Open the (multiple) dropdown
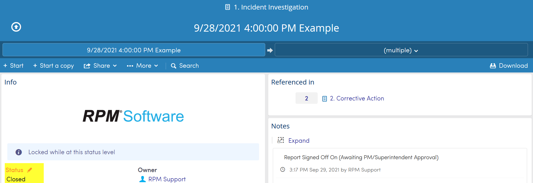 pos(401,50)
